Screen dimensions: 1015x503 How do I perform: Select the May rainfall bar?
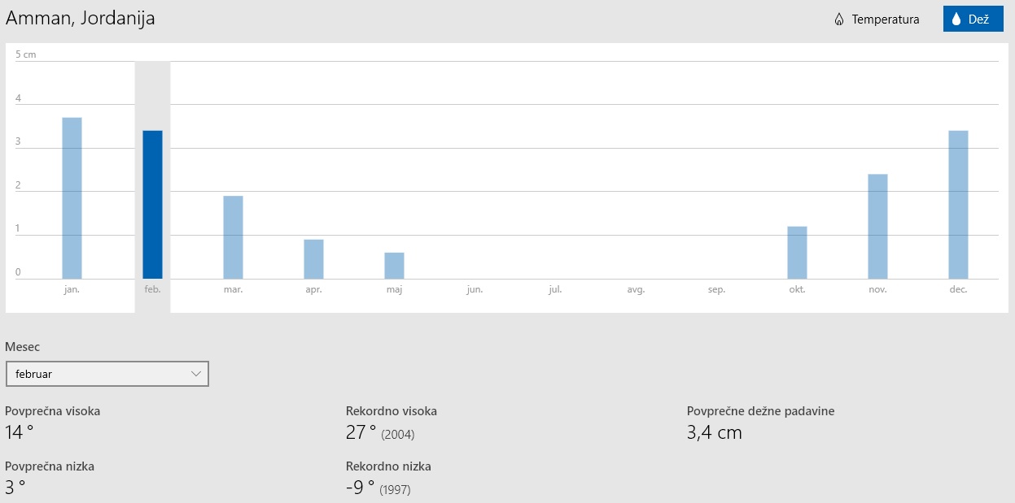[394, 266]
